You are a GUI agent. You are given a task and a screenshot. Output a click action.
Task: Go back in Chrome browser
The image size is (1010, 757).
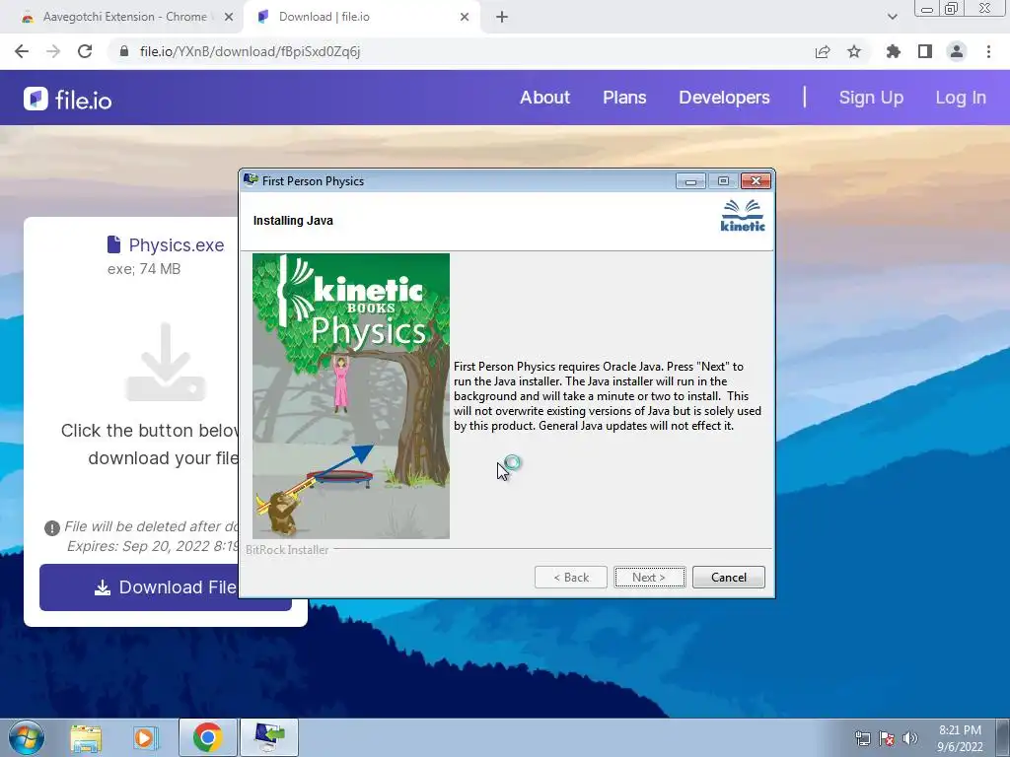[x=22, y=51]
